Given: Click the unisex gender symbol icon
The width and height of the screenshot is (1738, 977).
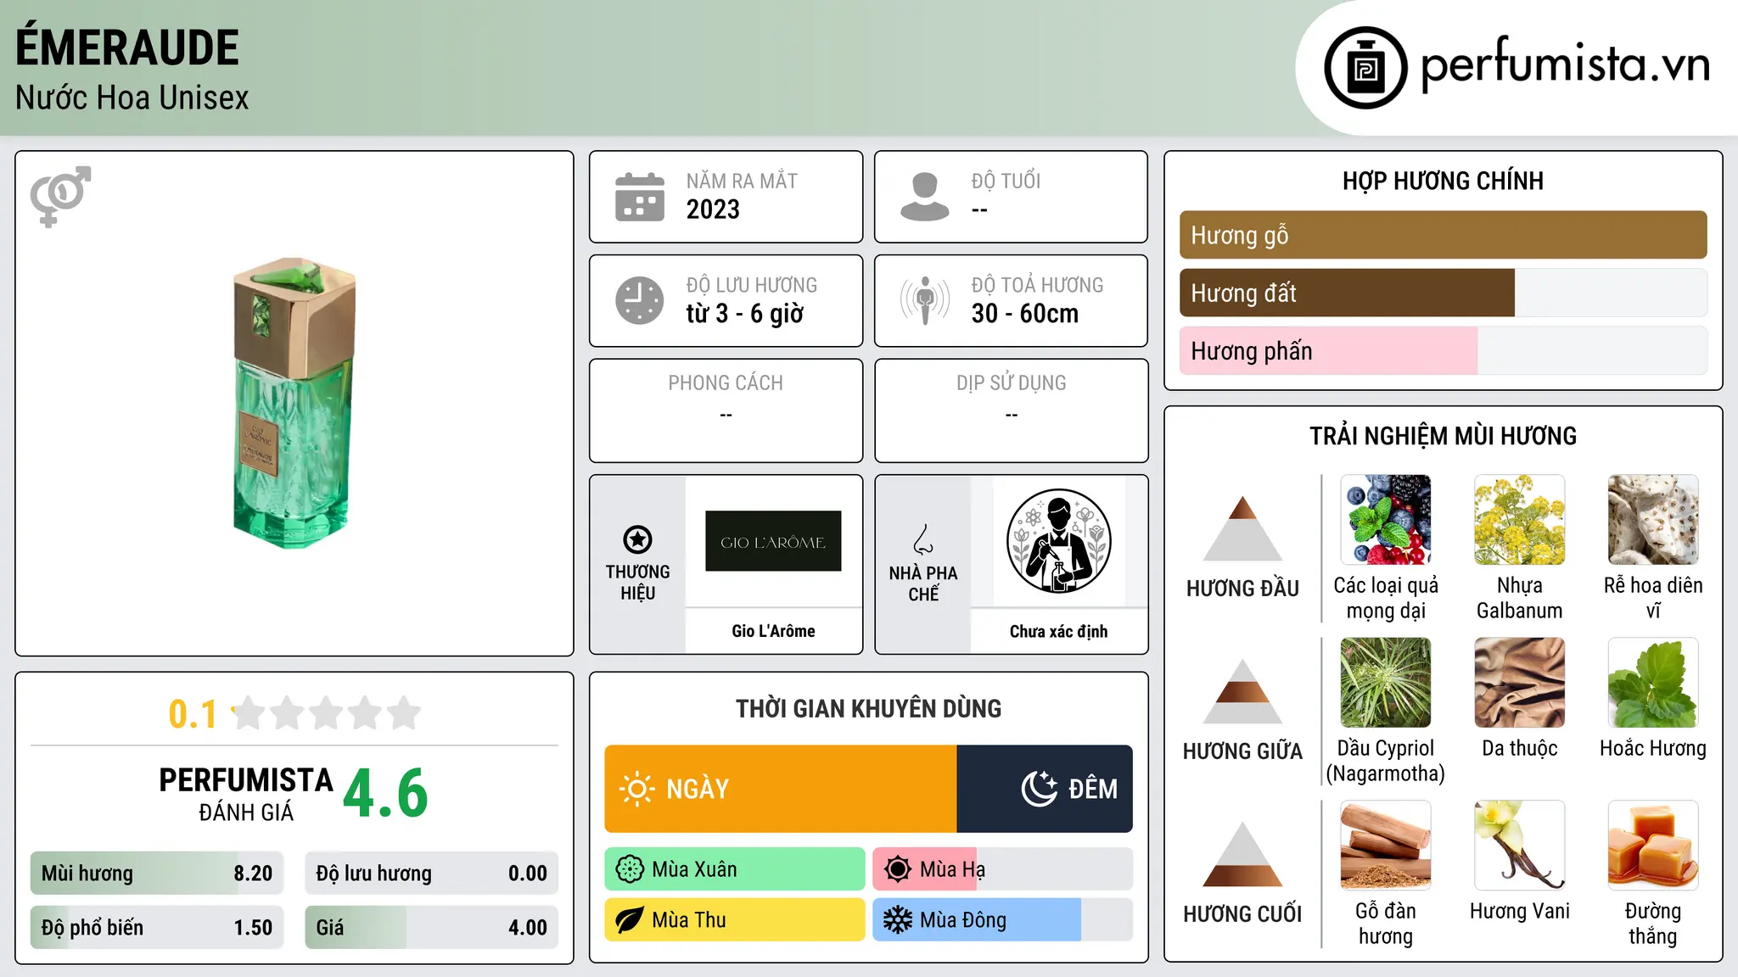Looking at the screenshot, I should click(x=60, y=197).
